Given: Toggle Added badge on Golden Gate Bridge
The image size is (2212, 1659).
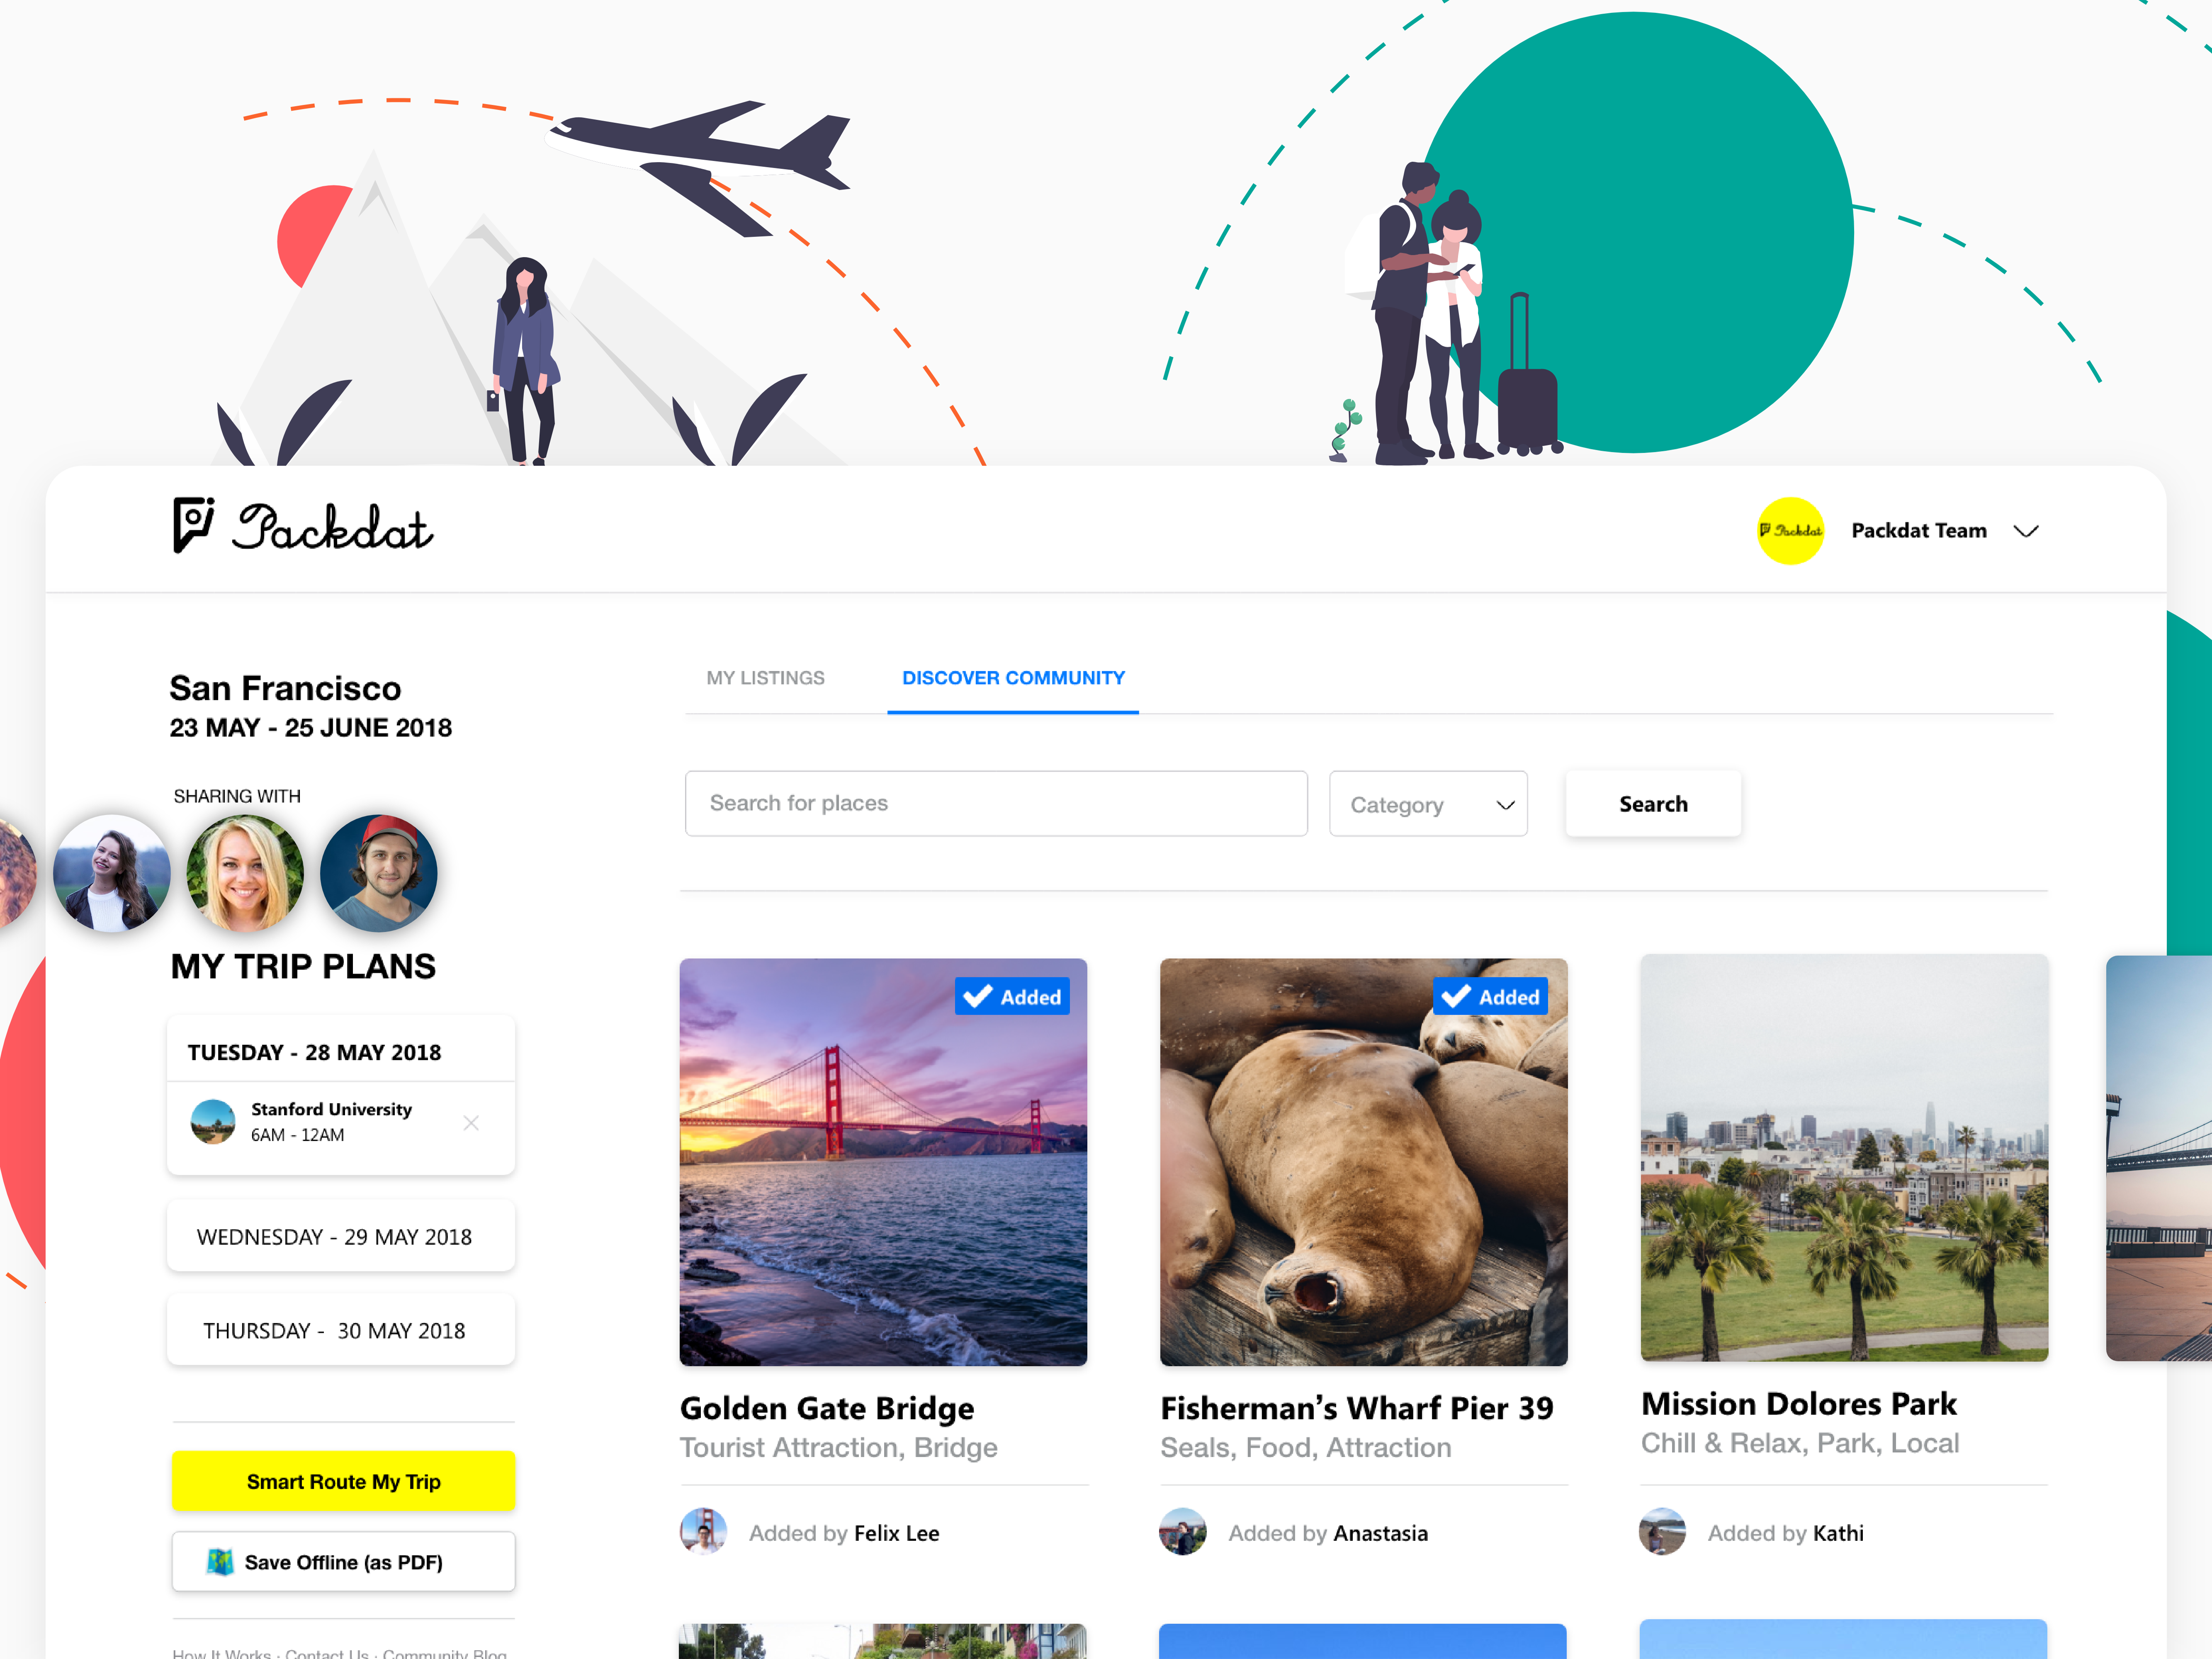Looking at the screenshot, I should 1012,996.
